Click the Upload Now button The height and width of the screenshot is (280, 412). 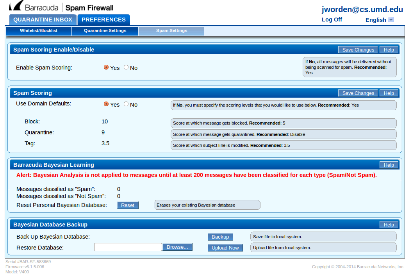pos(225,248)
